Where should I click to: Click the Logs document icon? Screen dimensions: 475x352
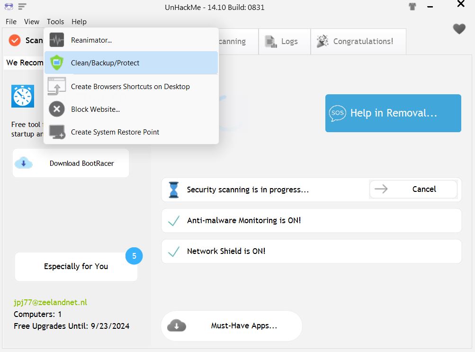271,42
